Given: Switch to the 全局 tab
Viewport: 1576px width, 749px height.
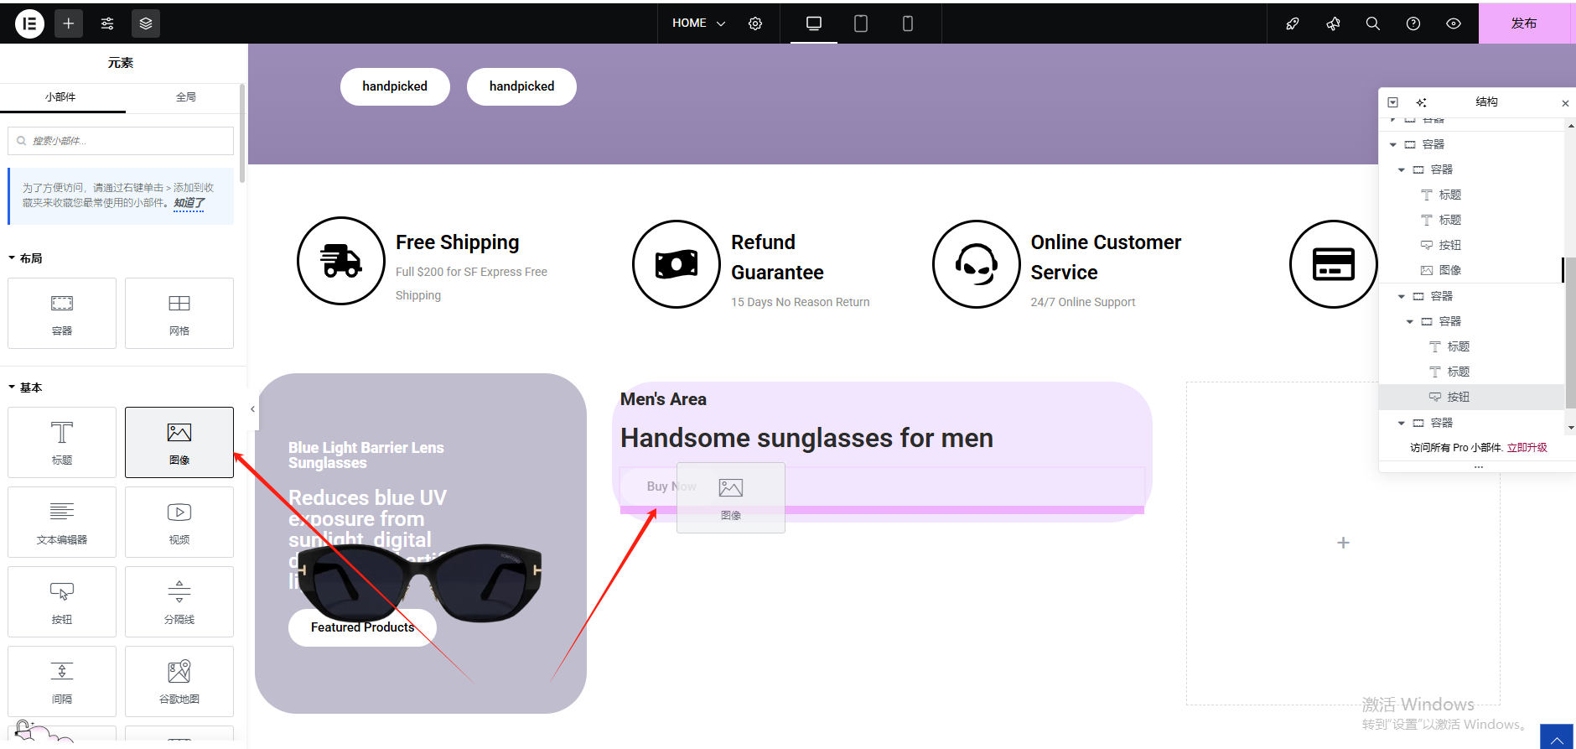Looking at the screenshot, I should click(x=186, y=97).
